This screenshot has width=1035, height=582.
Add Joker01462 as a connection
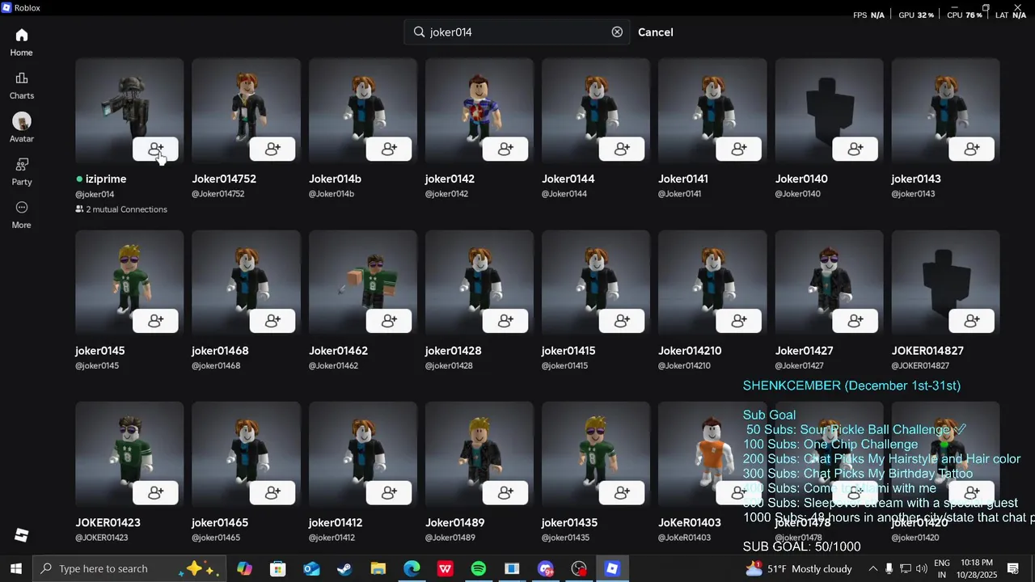click(x=389, y=322)
